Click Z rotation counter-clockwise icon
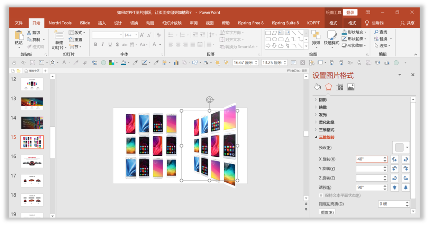Image resolution: width=429 pixels, height=225 pixels. click(x=405, y=178)
